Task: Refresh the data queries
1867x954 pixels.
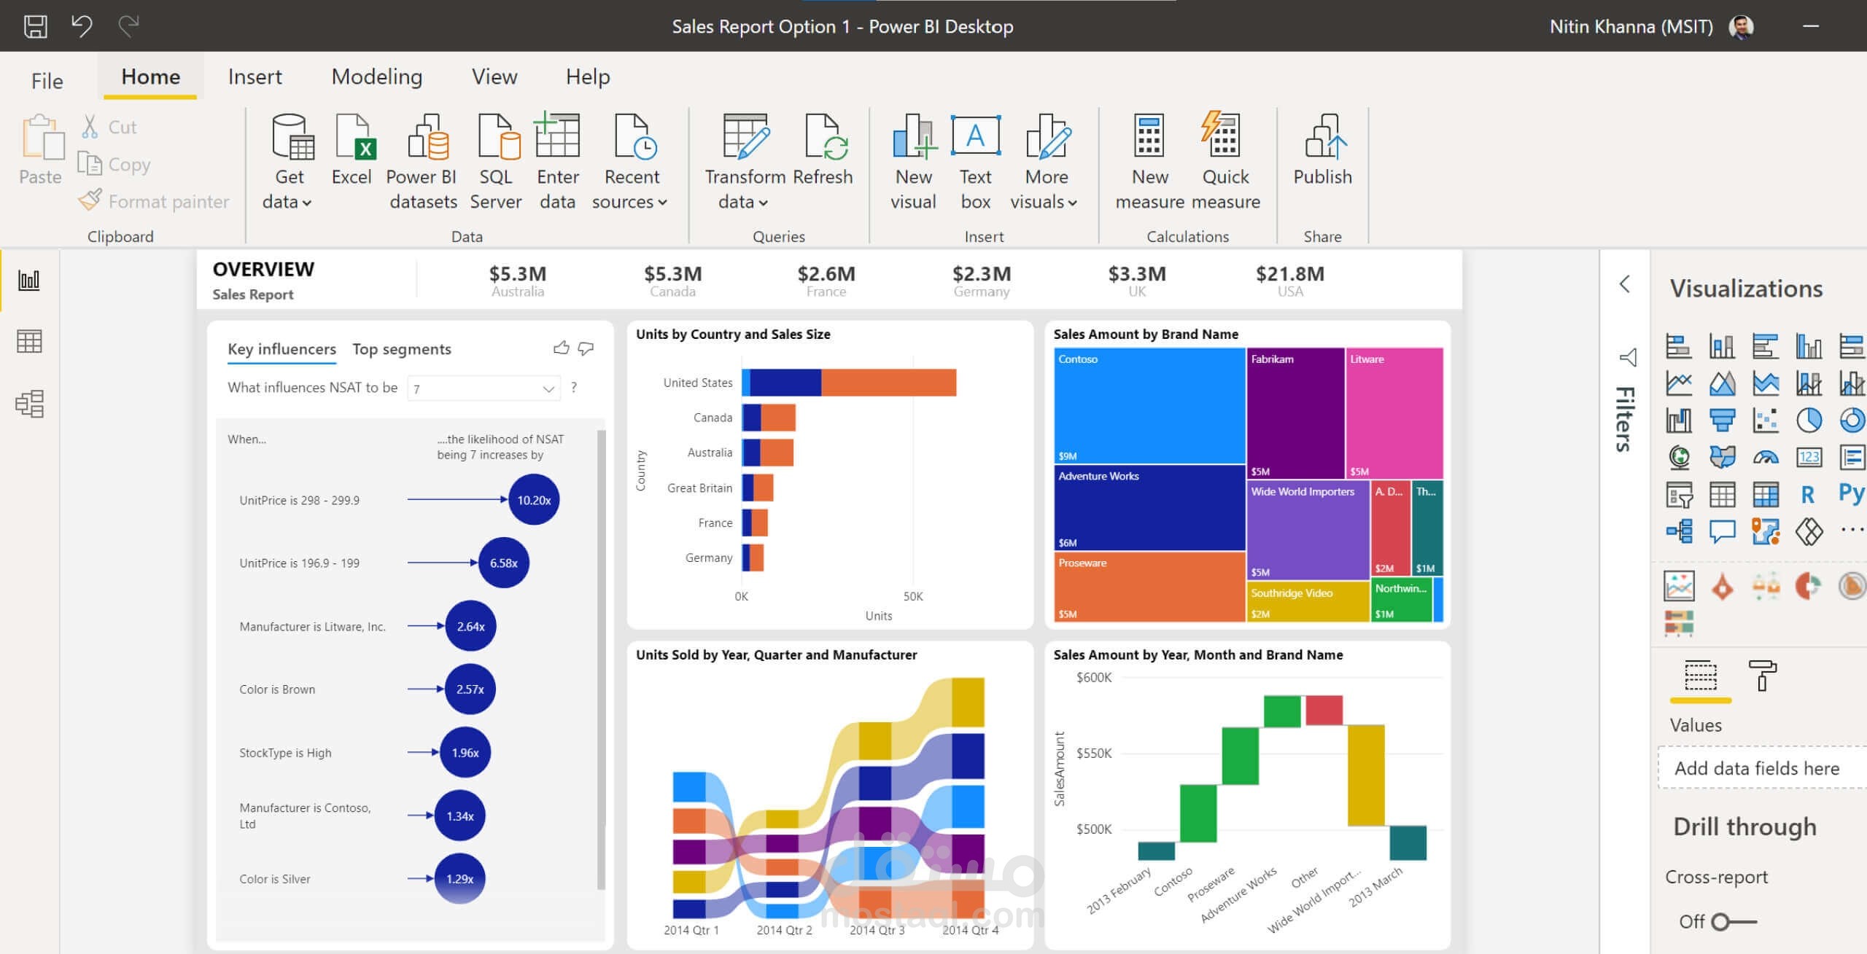Action: pos(823,149)
